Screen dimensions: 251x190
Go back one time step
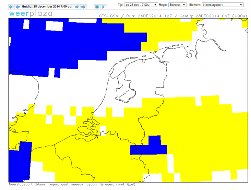(17, 7)
